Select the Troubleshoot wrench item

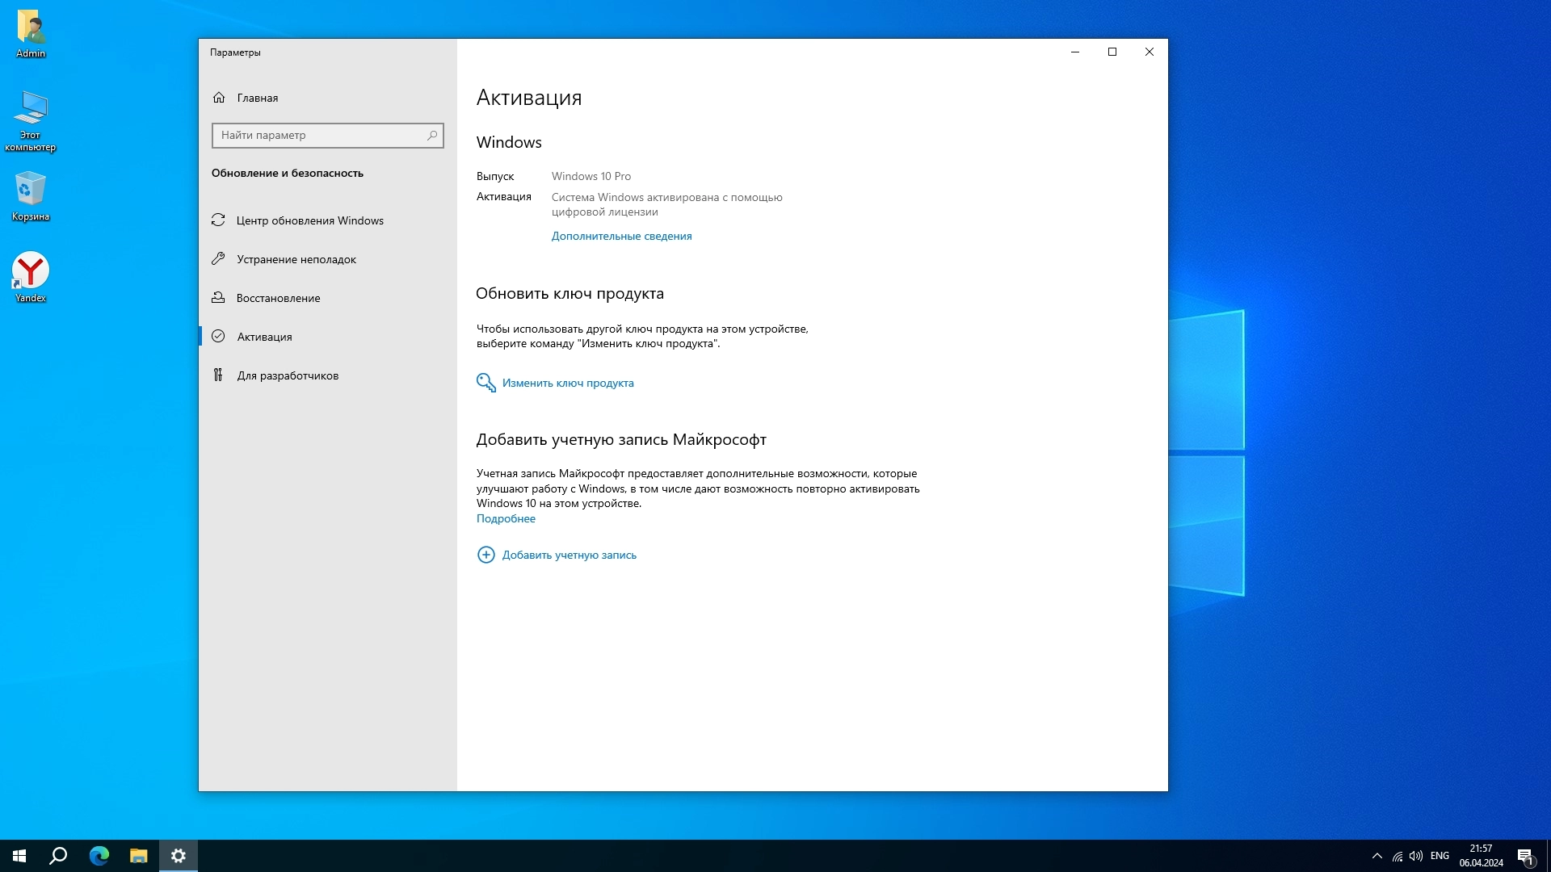[x=296, y=259]
